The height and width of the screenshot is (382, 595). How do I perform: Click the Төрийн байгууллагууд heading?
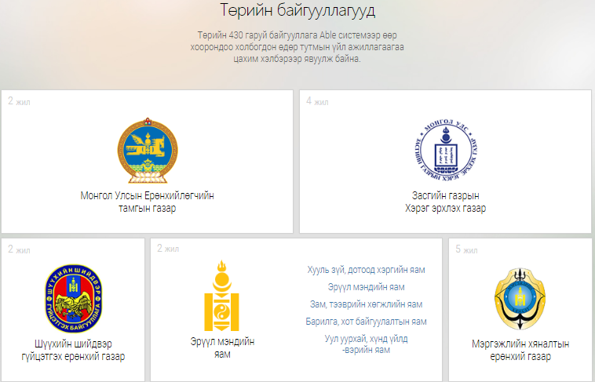[297, 11]
